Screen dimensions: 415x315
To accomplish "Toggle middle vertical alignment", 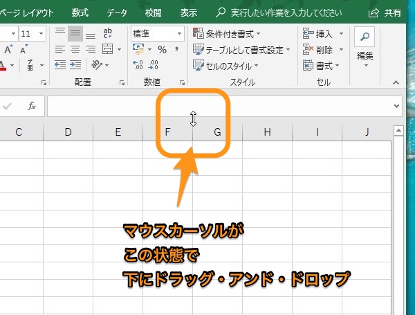I will [x=76, y=33].
